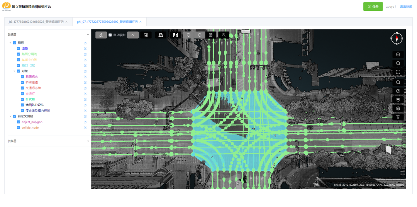Uncheck the object_polygon layer checkbox

[x=19, y=122]
